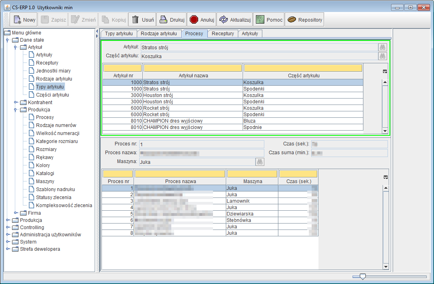Switch to the Artykuły tab
The width and height of the screenshot is (434, 284).
250,34
